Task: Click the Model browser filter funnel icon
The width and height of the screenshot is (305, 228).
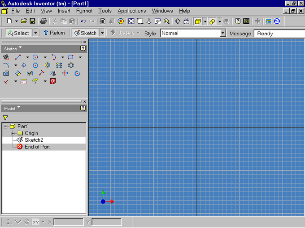Action: (x=5, y=117)
